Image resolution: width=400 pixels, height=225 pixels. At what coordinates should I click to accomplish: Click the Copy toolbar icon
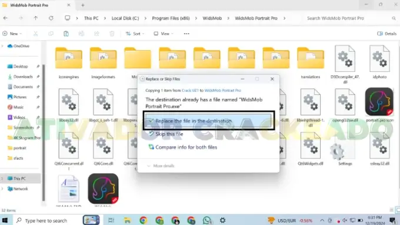tap(51, 34)
